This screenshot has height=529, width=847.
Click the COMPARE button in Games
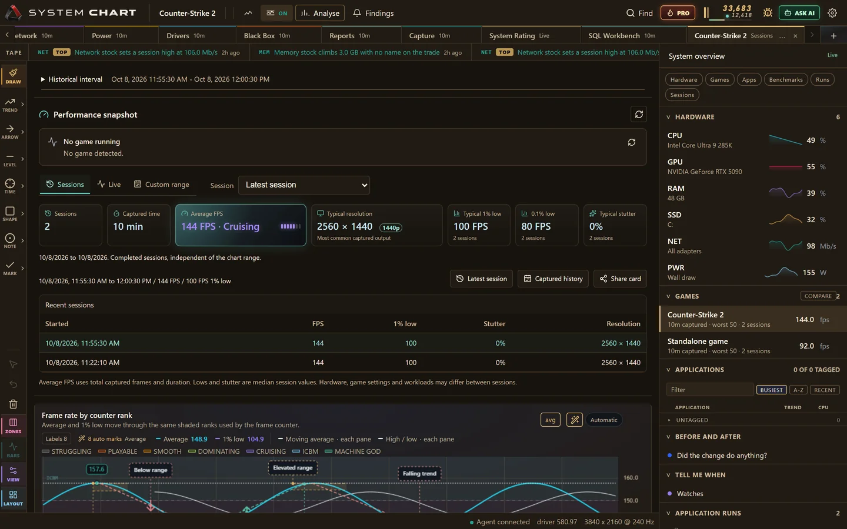[x=818, y=296]
